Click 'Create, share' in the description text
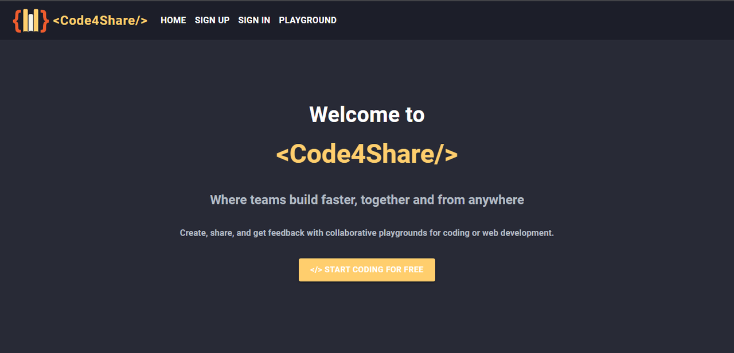This screenshot has width=734, height=353. coord(206,233)
